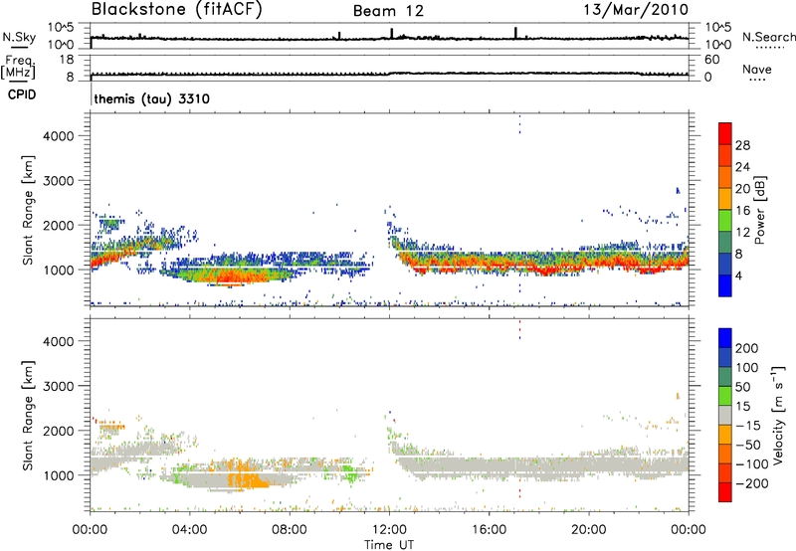The width and height of the screenshot is (796, 551).
Task: Click the "16:00" time axis label
Action: coord(489,530)
